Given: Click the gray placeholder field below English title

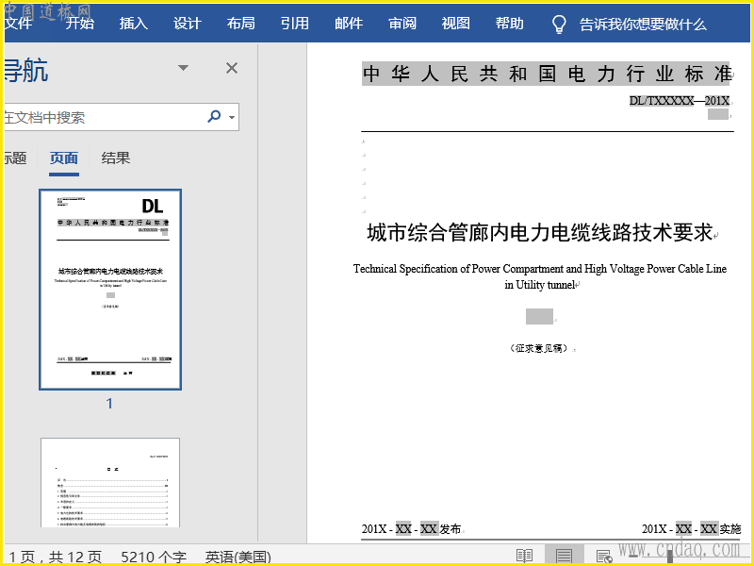Looking at the screenshot, I should point(539,316).
